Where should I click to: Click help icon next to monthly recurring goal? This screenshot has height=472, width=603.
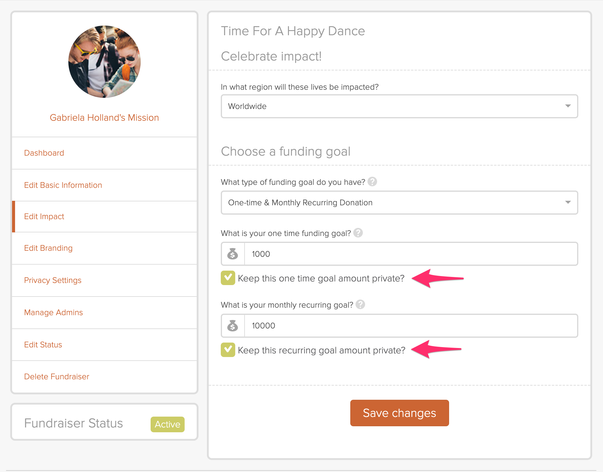[360, 305]
